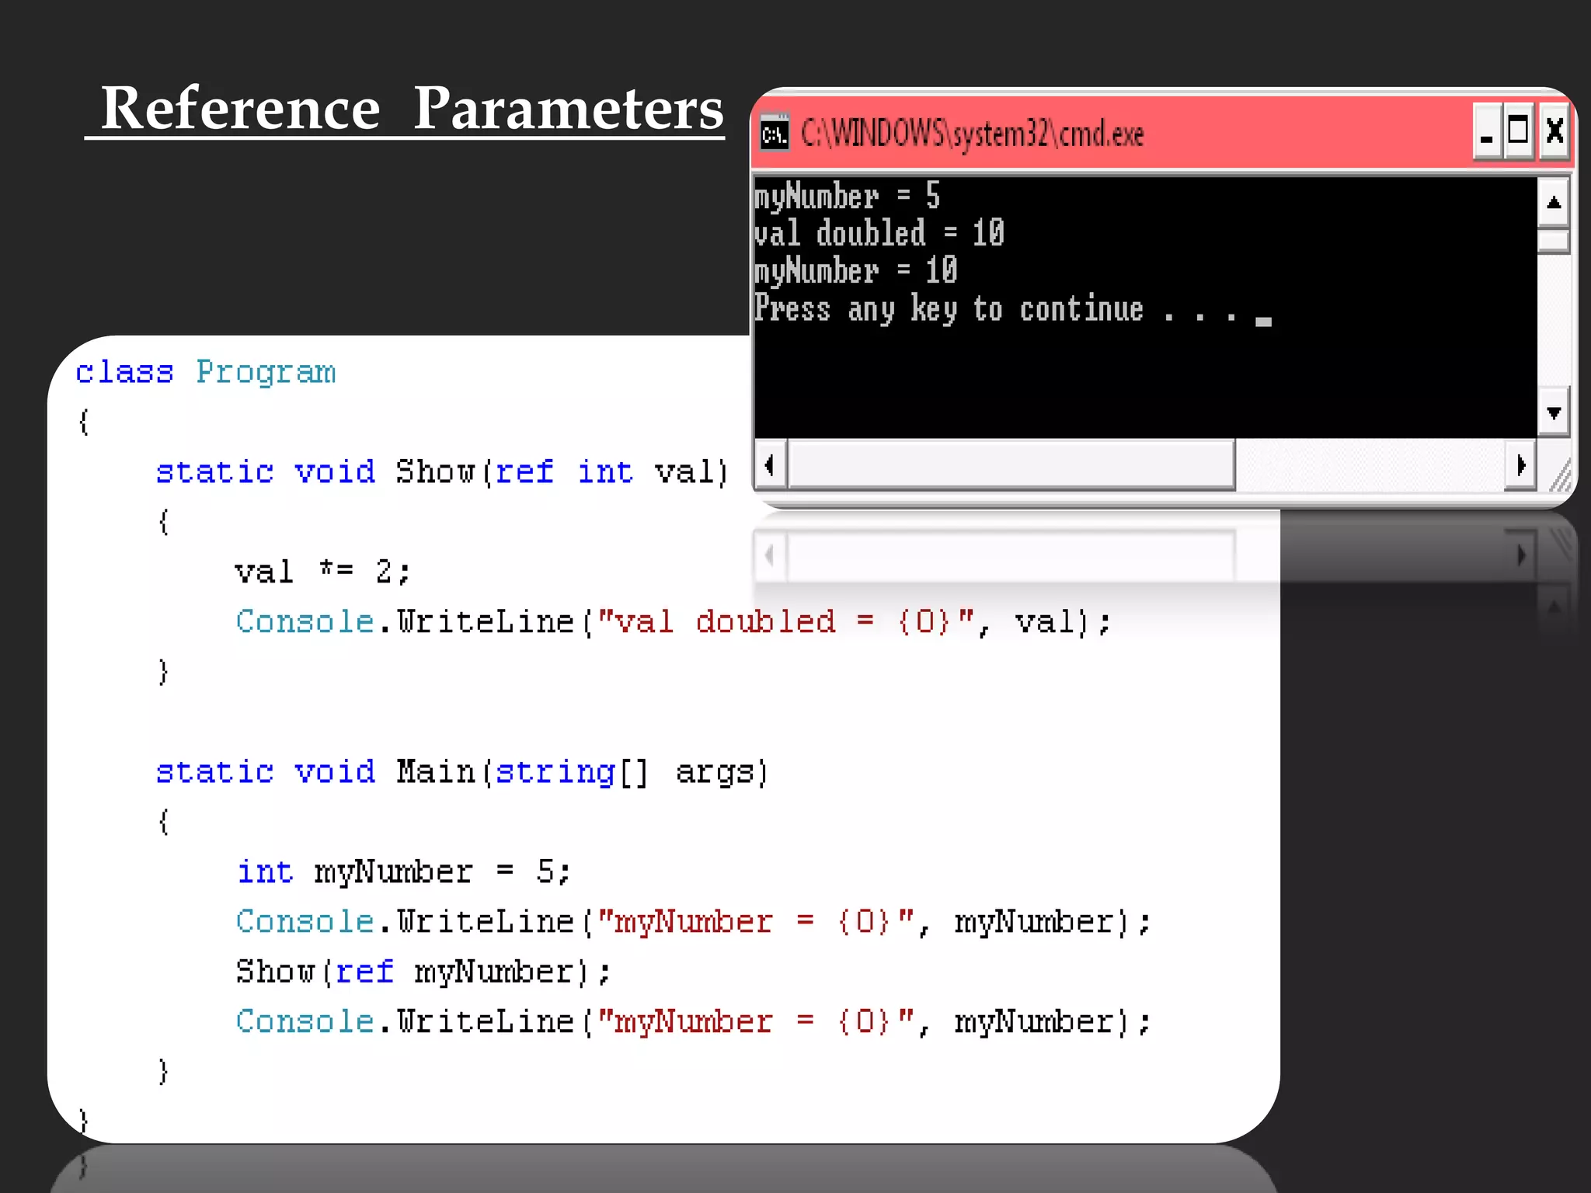The width and height of the screenshot is (1591, 1193).
Task: Click the 'int myNumber = 5;' statement
Action: (404, 871)
